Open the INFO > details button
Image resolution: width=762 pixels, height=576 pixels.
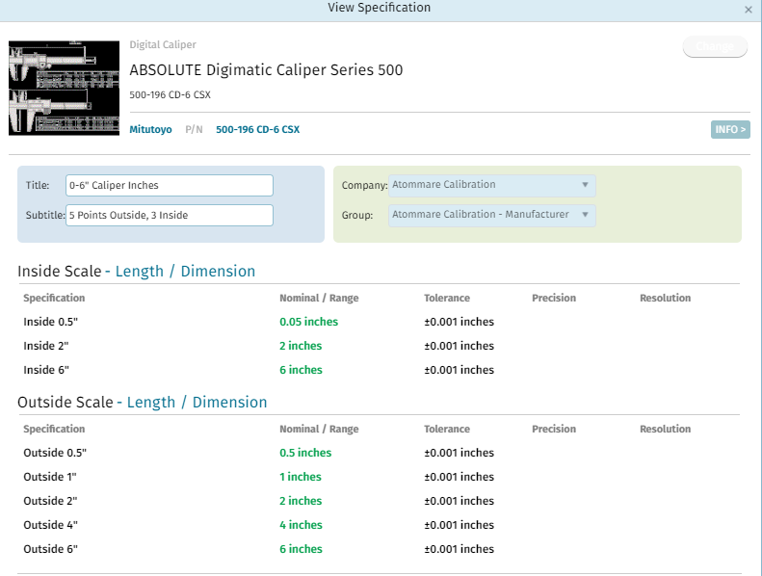(x=730, y=129)
